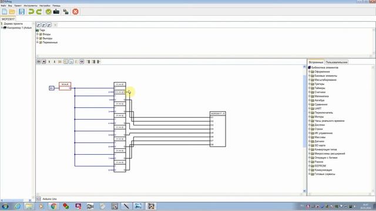This screenshot has height=211, width=376.
Task: Click the leftmost icon in the tags panel toolbar
Action: coord(38,25)
